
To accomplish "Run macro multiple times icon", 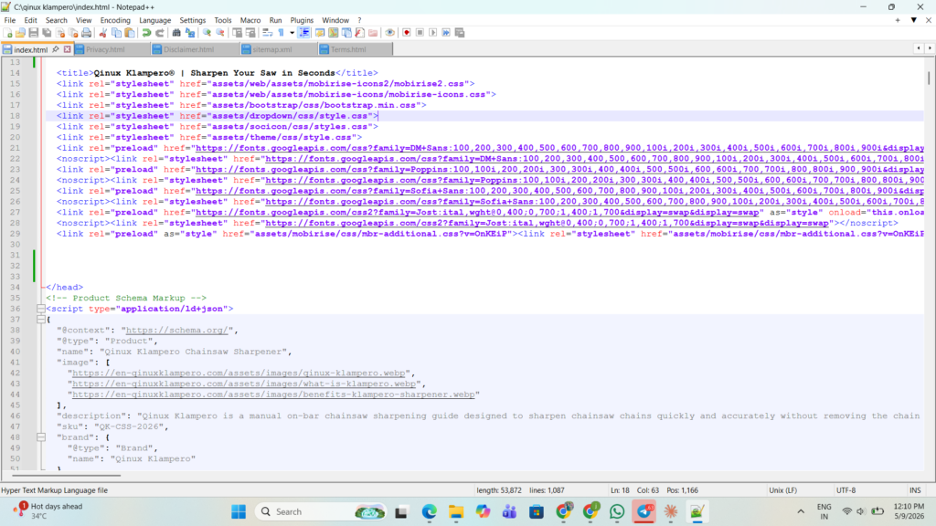I will tap(446, 33).
